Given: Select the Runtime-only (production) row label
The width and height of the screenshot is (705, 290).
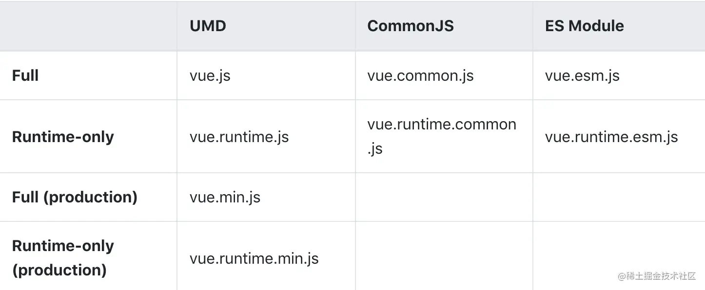Looking at the screenshot, I should pos(63,258).
